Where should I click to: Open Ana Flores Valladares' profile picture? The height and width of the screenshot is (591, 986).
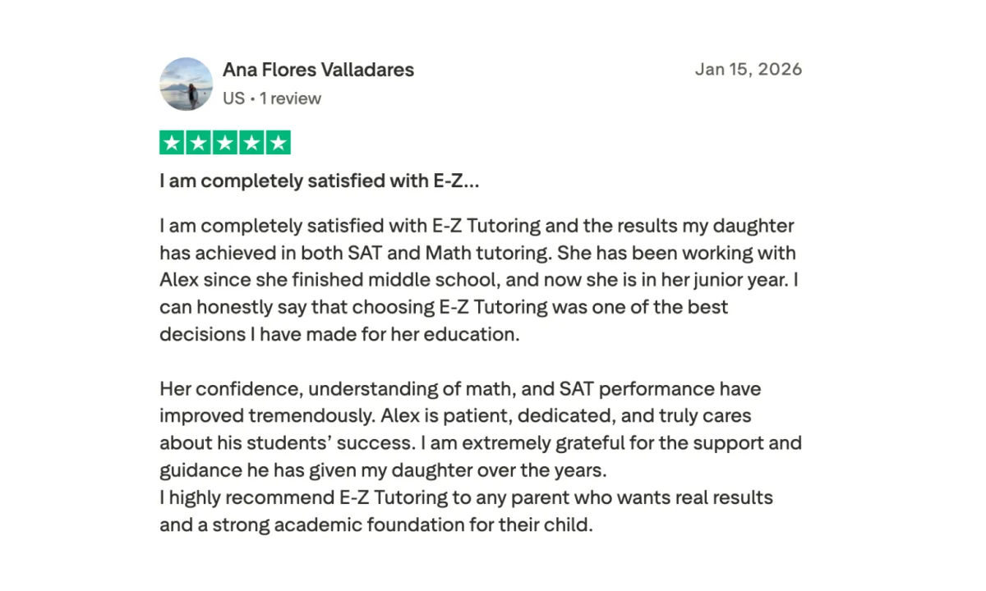coord(186,84)
